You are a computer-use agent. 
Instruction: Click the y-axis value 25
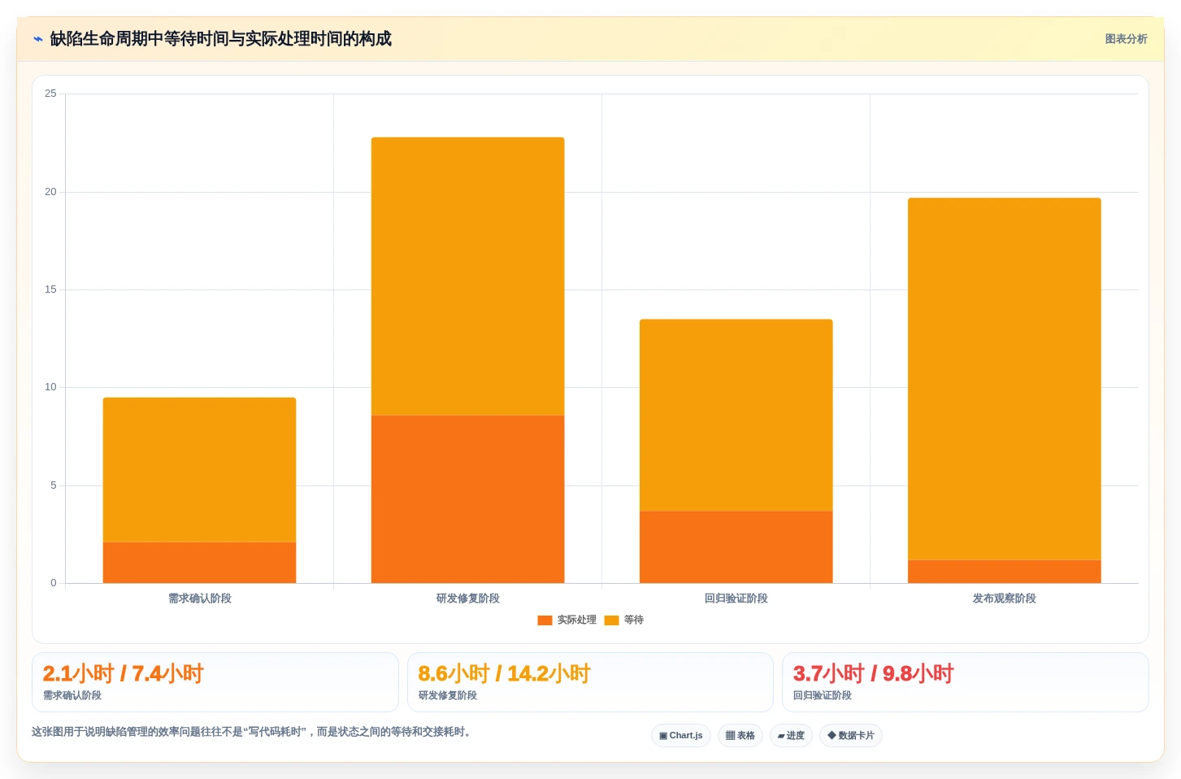[x=50, y=94]
